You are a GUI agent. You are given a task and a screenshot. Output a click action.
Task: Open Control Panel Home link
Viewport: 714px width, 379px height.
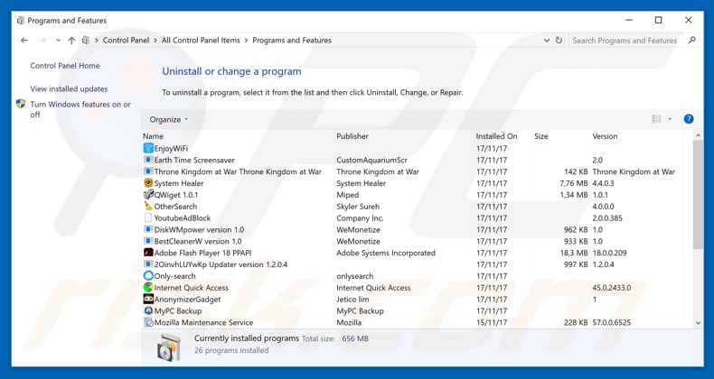[65, 66]
